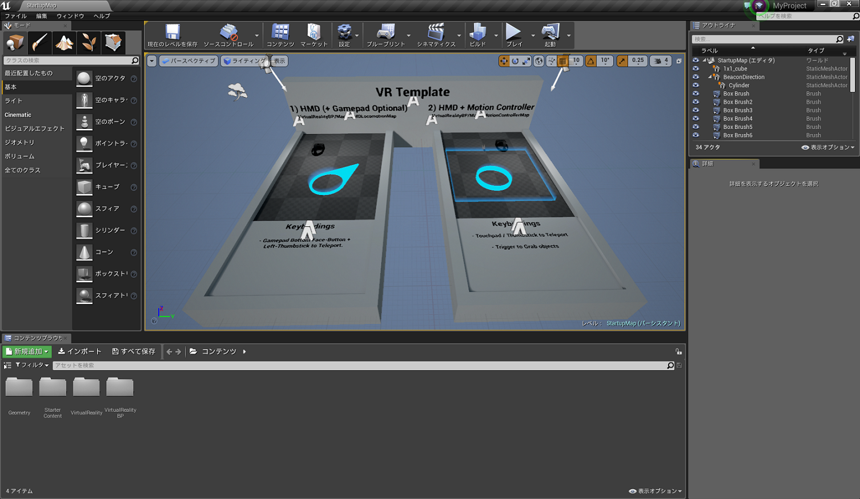Click the Add New (新規追加) button
The height and width of the screenshot is (499, 860).
pos(27,352)
